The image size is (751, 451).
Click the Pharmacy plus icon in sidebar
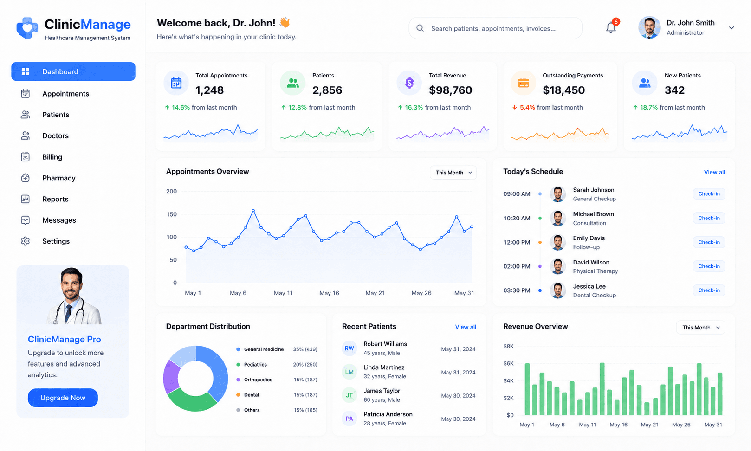[x=26, y=178]
